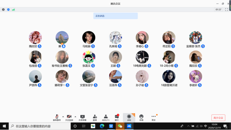Click the 01:57 meeting timer
The height and width of the screenshot is (130, 231).
(218, 10)
